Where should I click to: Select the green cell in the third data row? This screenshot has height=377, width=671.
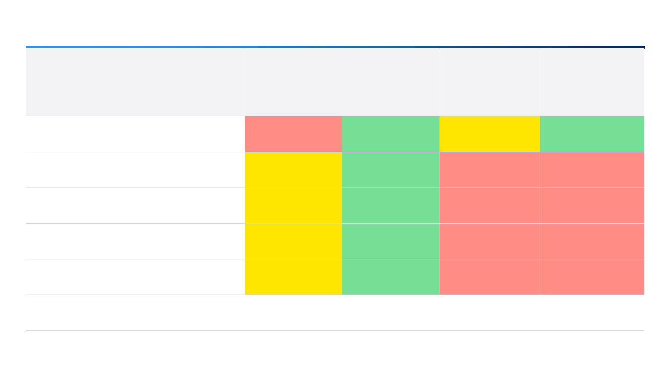pos(391,206)
